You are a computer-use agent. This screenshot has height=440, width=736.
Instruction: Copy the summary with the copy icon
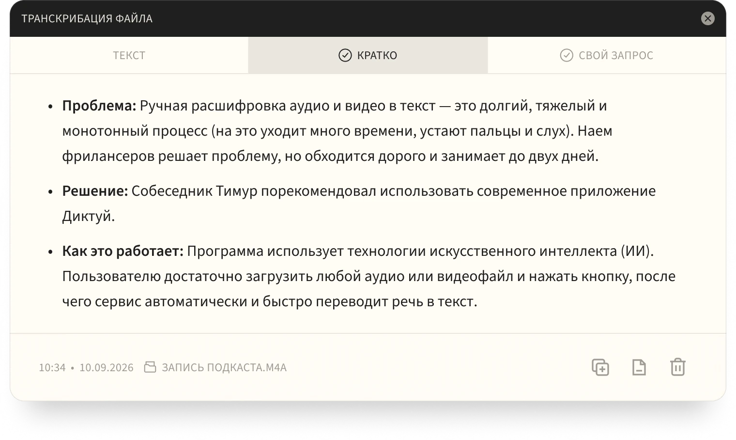[600, 367]
